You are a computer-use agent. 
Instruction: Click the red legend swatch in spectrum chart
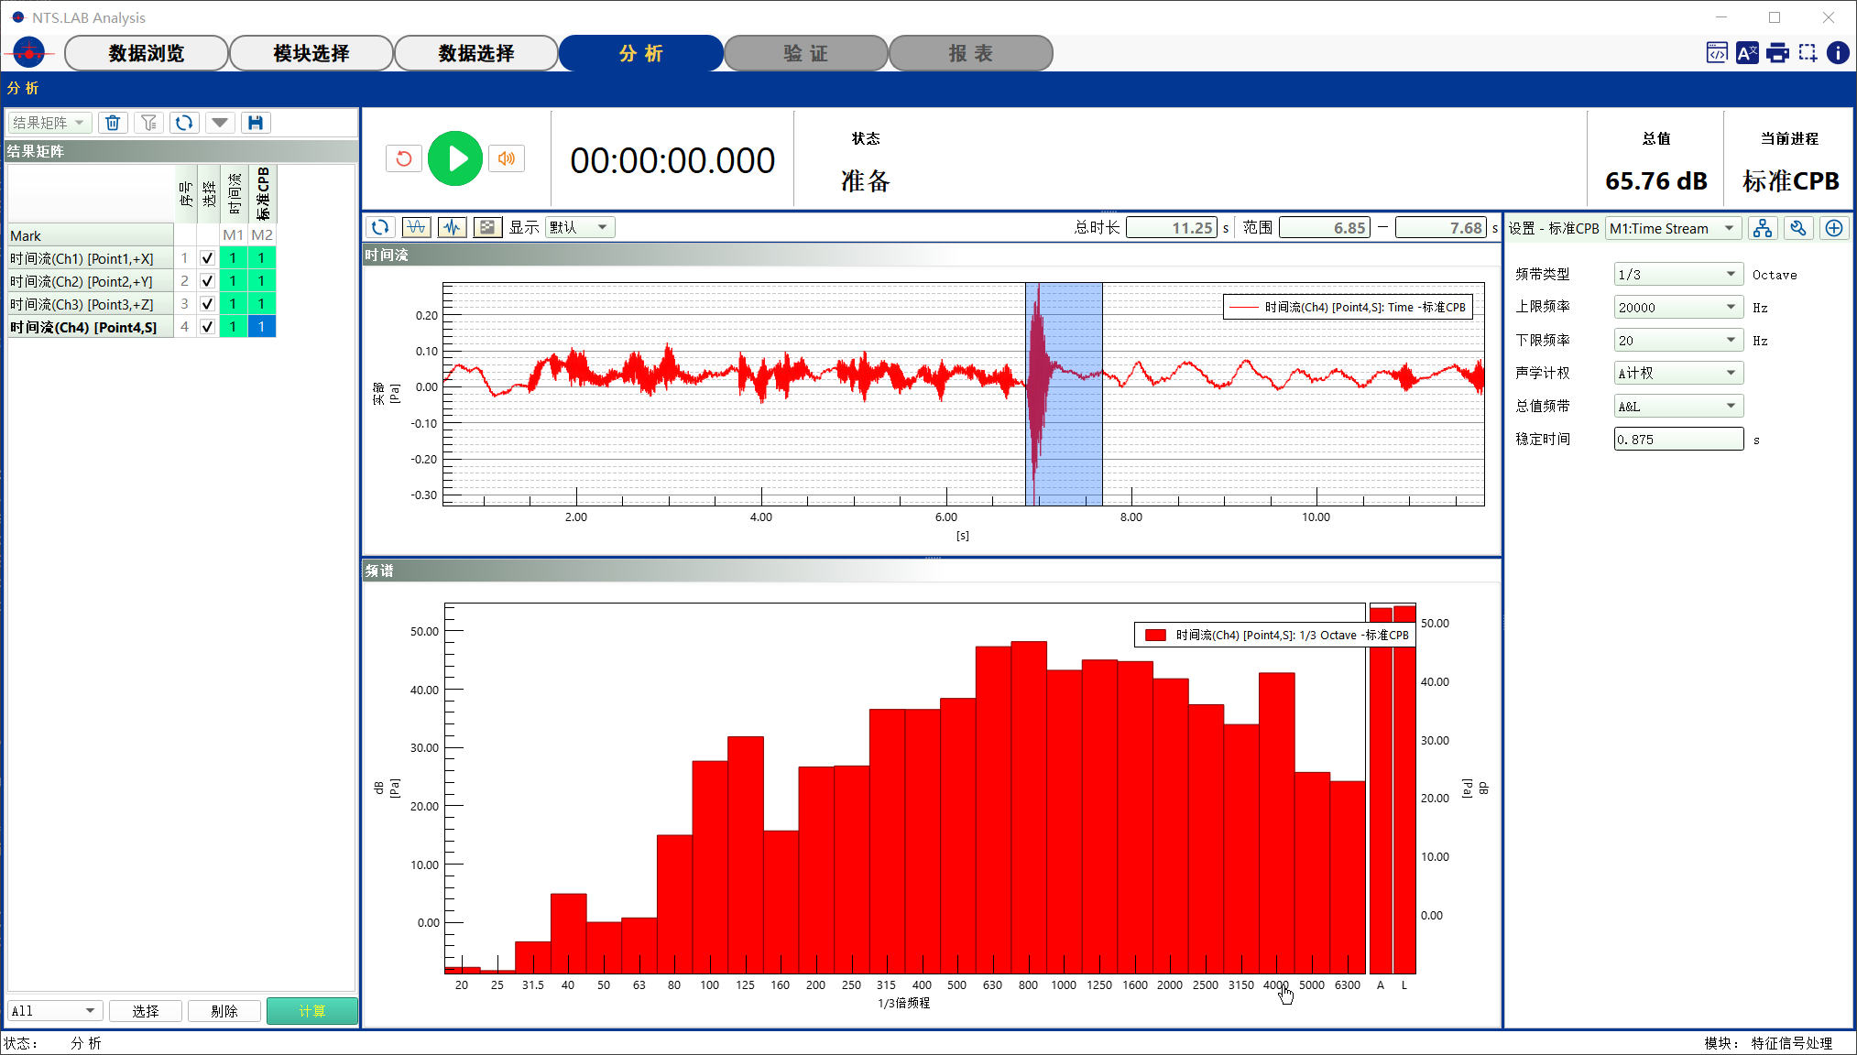1155,635
